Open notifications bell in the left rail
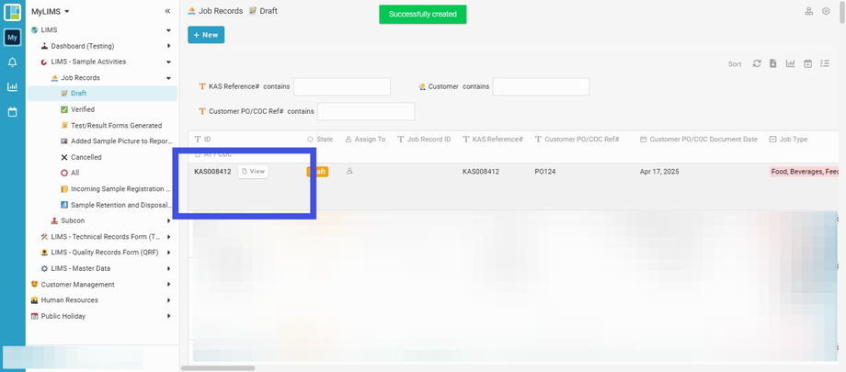This screenshot has width=846, height=372. [12, 62]
